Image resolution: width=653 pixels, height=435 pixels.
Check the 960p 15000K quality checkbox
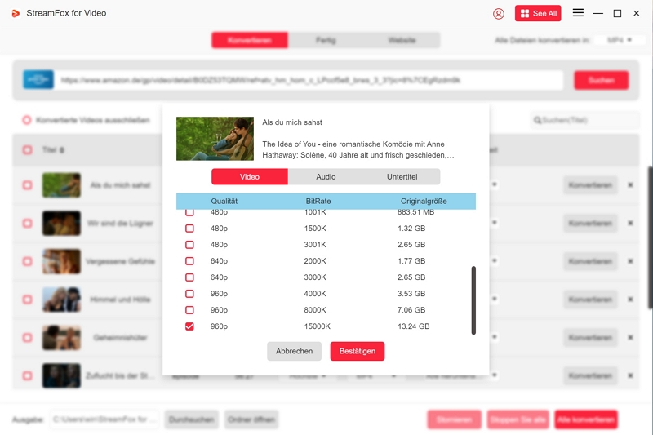(x=190, y=326)
